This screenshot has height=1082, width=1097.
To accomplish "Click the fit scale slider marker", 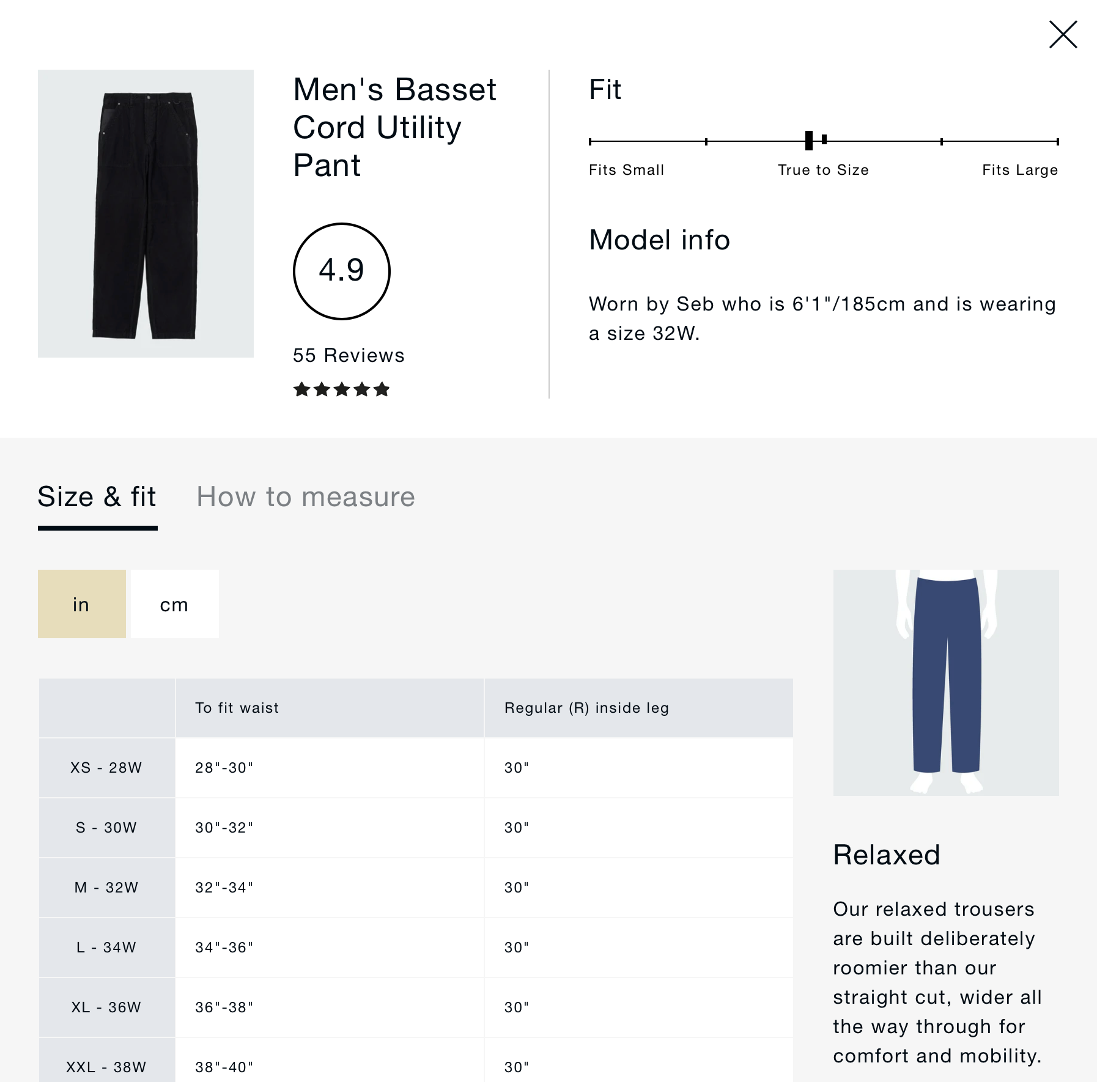I will click(809, 141).
